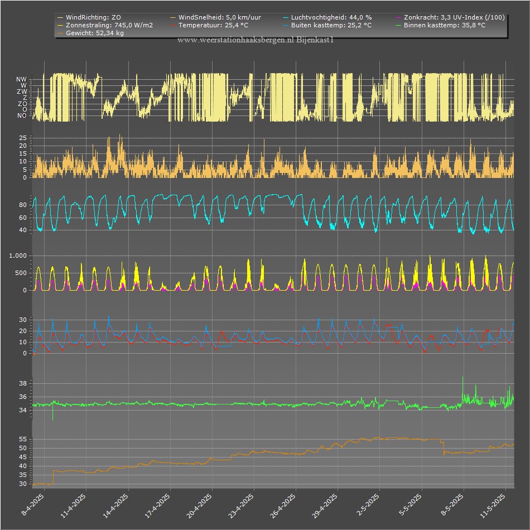Click the 29-4-2025 date label
Screen dimensions: 530x530
click(325, 505)
